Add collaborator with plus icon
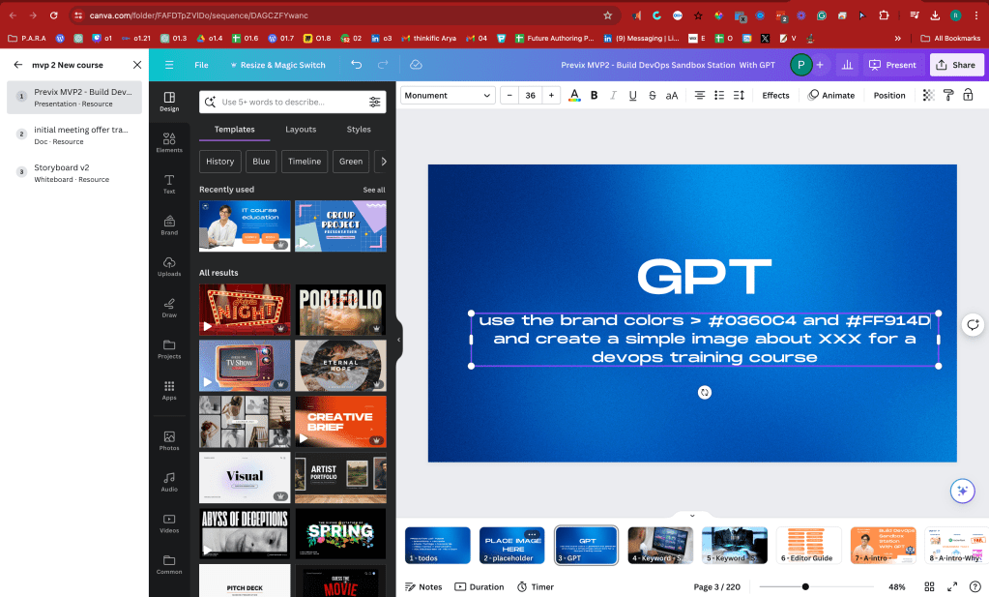989x597 pixels. tap(820, 65)
